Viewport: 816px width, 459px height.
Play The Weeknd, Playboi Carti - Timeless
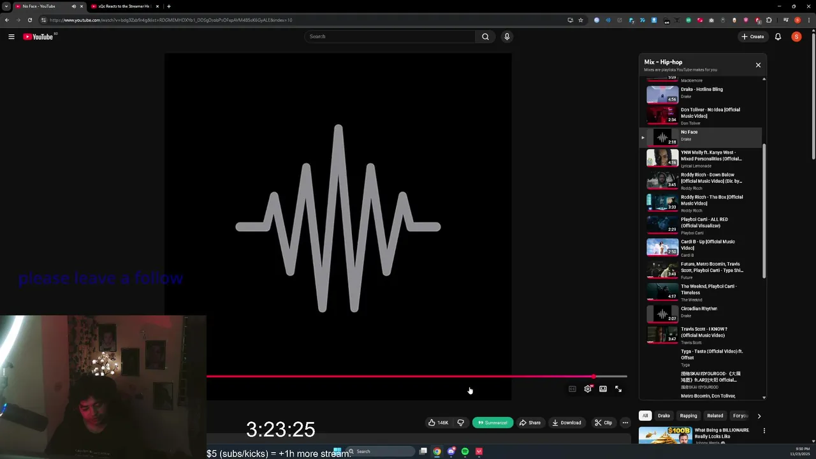(704, 293)
